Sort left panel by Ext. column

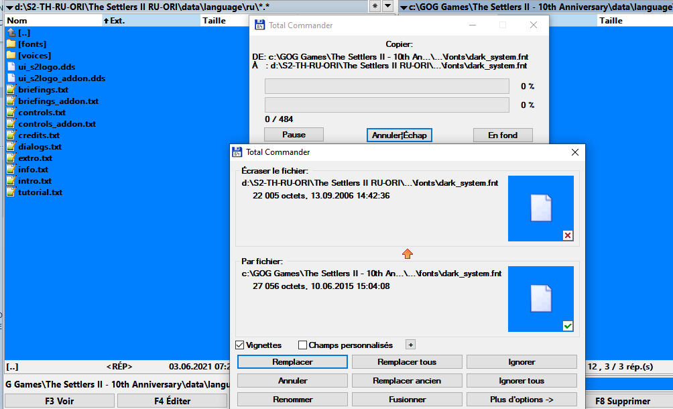tap(151, 20)
